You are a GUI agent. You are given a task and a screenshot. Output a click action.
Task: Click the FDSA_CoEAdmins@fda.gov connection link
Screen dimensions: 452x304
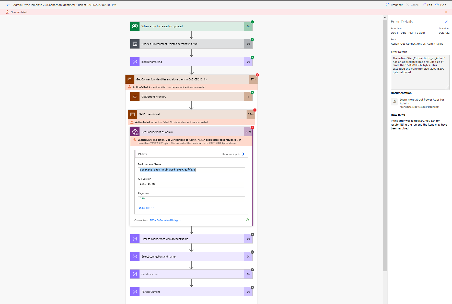pyautogui.click(x=165, y=220)
